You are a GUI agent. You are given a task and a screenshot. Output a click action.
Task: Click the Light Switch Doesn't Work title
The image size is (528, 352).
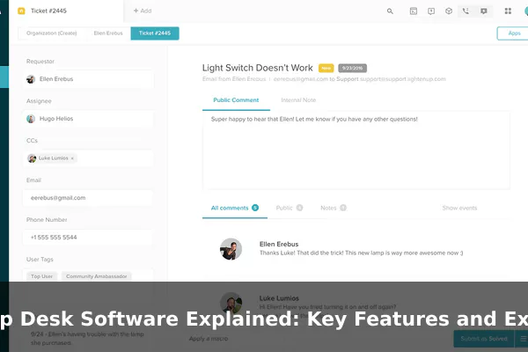[x=258, y=68]
